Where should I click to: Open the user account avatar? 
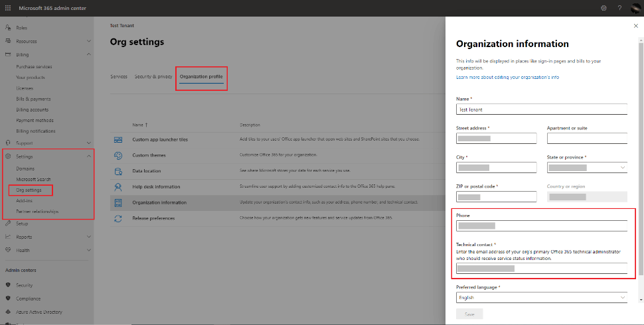(x=635, y=8)
